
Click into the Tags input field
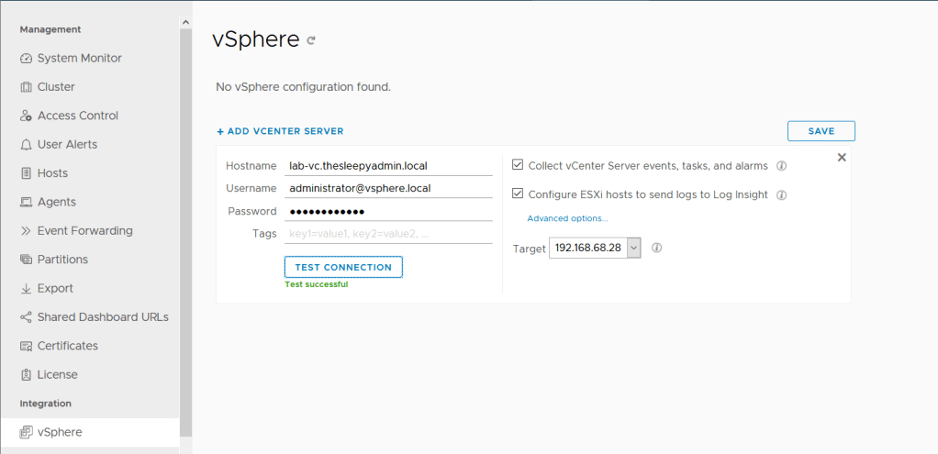pyautogui.click(x=388, y=234)
